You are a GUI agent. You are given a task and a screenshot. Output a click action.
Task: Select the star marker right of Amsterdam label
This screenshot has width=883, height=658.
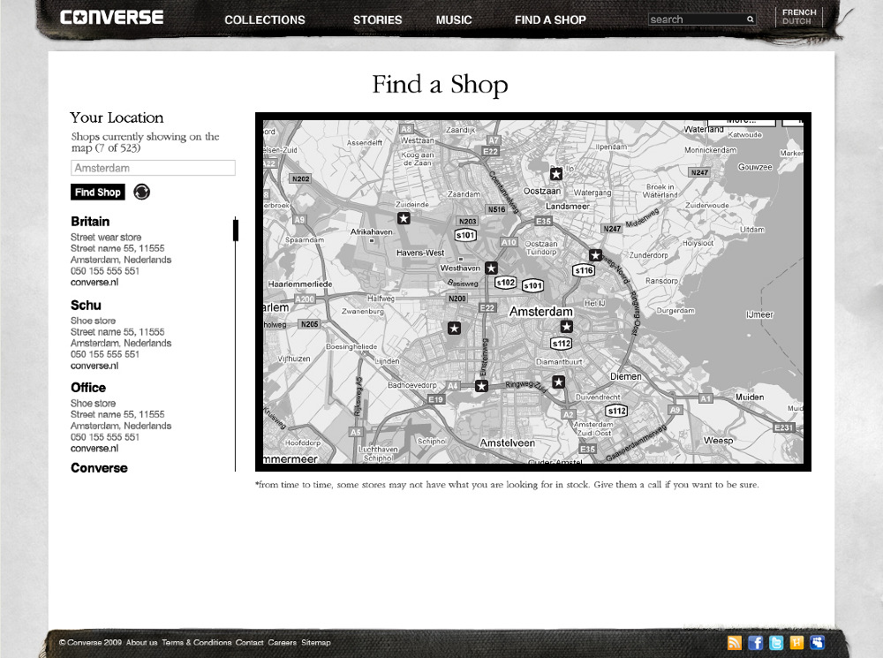point(567,327)
